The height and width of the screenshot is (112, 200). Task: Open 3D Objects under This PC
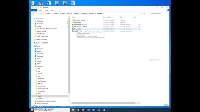[40, 49]
